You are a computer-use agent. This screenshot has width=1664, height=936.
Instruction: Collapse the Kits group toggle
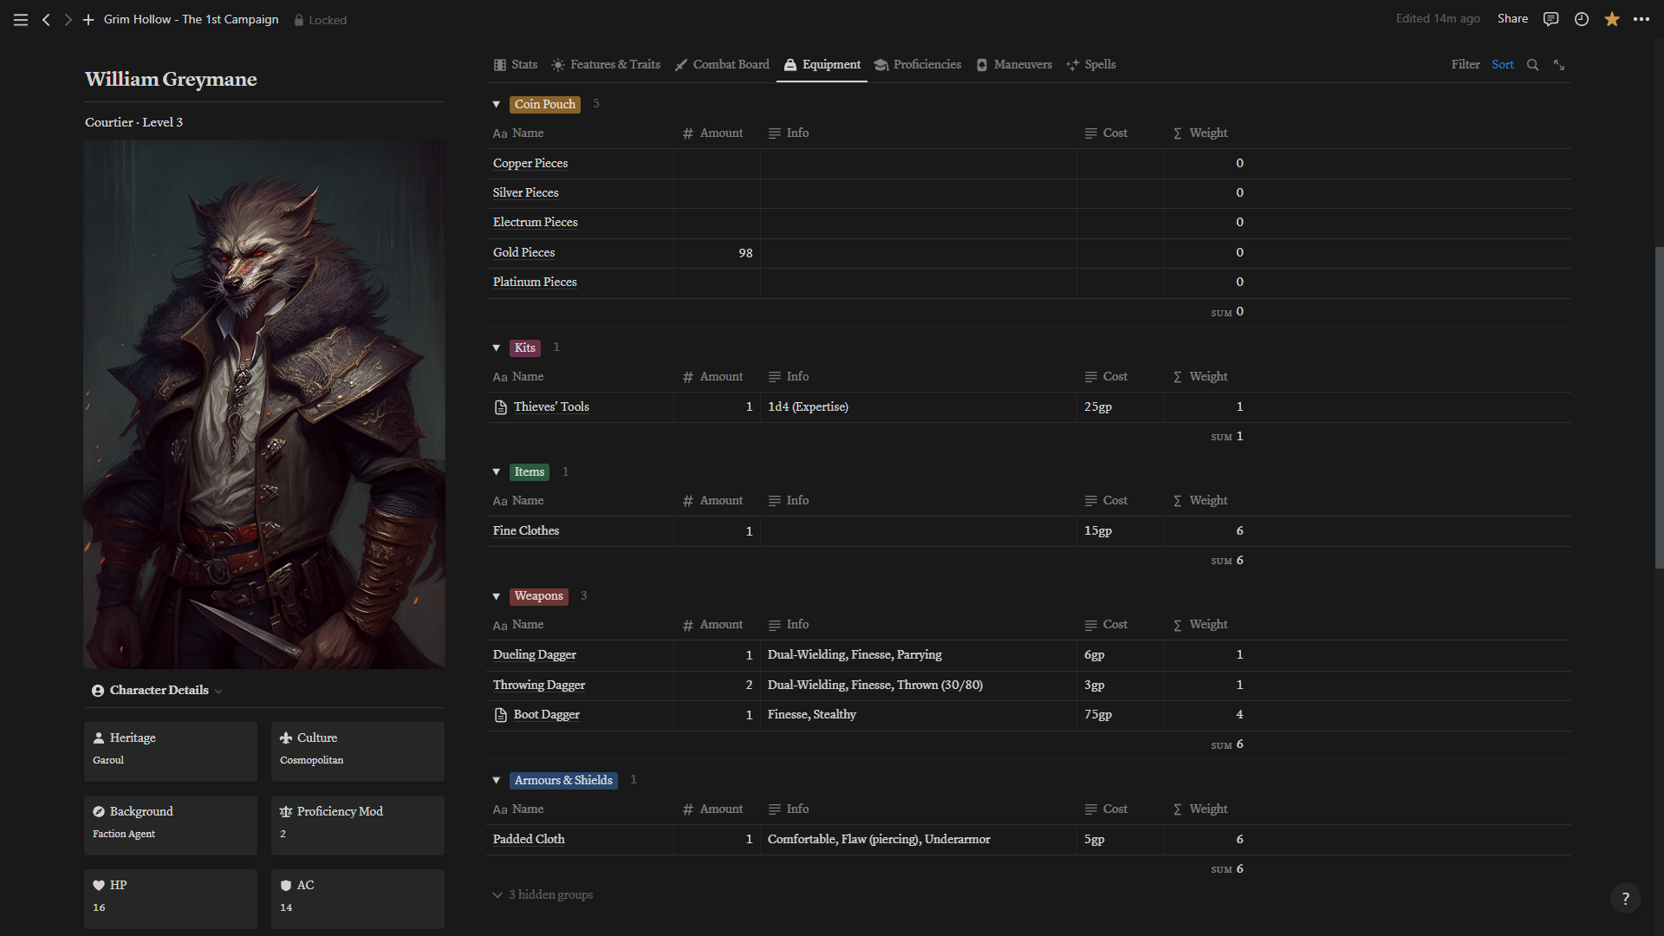coord(497,348)
